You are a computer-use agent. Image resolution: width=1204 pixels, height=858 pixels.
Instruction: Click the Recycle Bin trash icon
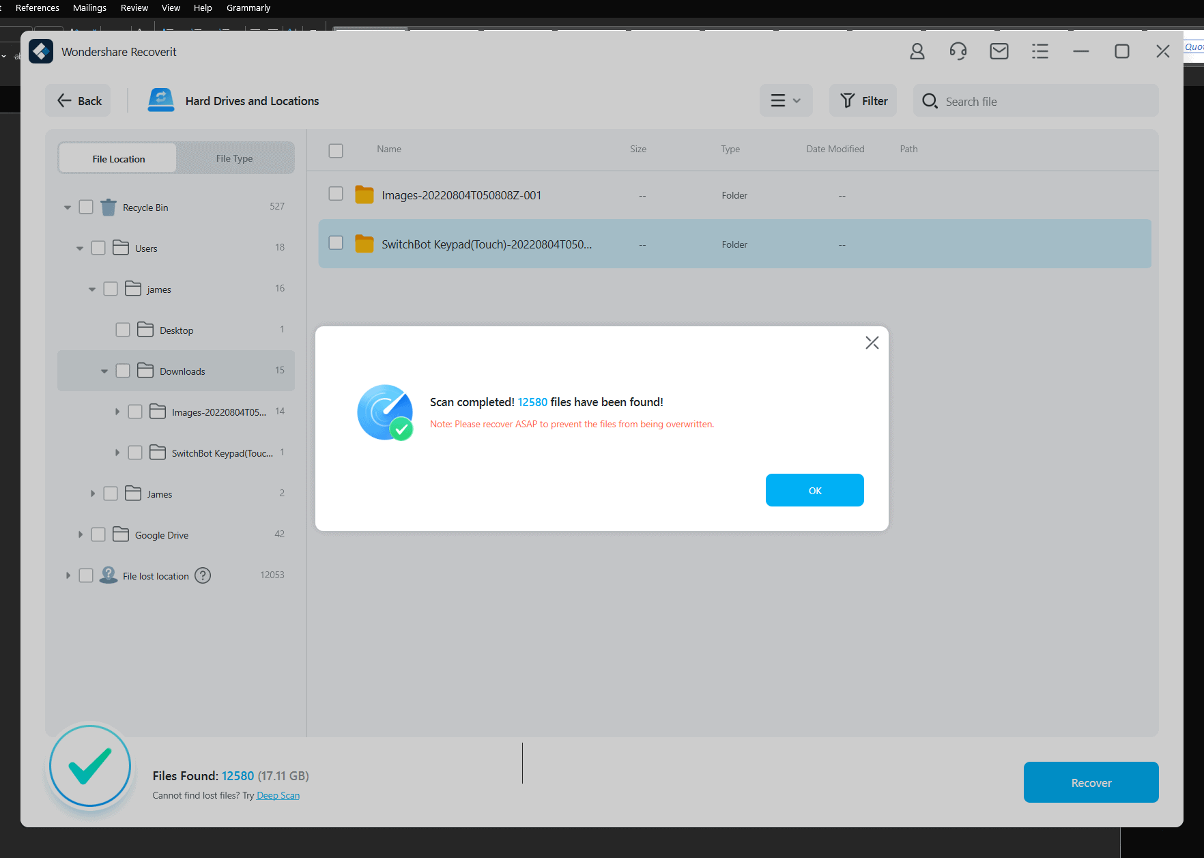109,208
